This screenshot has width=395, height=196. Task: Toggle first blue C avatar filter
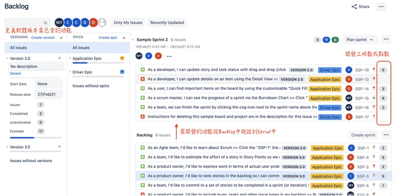(x=68, y=22)
